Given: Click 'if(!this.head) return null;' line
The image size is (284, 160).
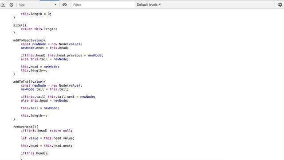Looking at the screenshot, I should click(x=47, y=131).
